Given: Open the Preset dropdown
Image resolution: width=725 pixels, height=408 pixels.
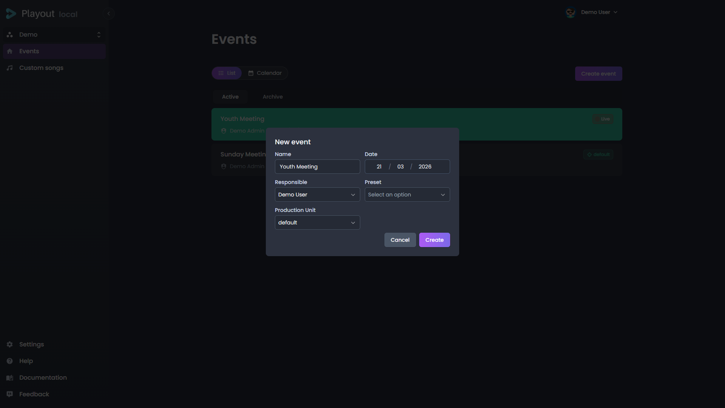Looking at the screenshot, I should (407, 195).
